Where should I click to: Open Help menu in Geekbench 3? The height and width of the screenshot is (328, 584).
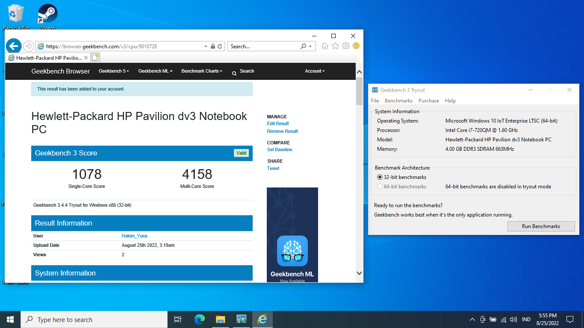(450, 101)
